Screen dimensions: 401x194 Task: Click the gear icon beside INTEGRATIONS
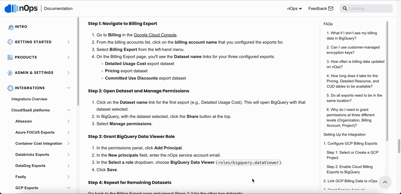click(10, 88)
